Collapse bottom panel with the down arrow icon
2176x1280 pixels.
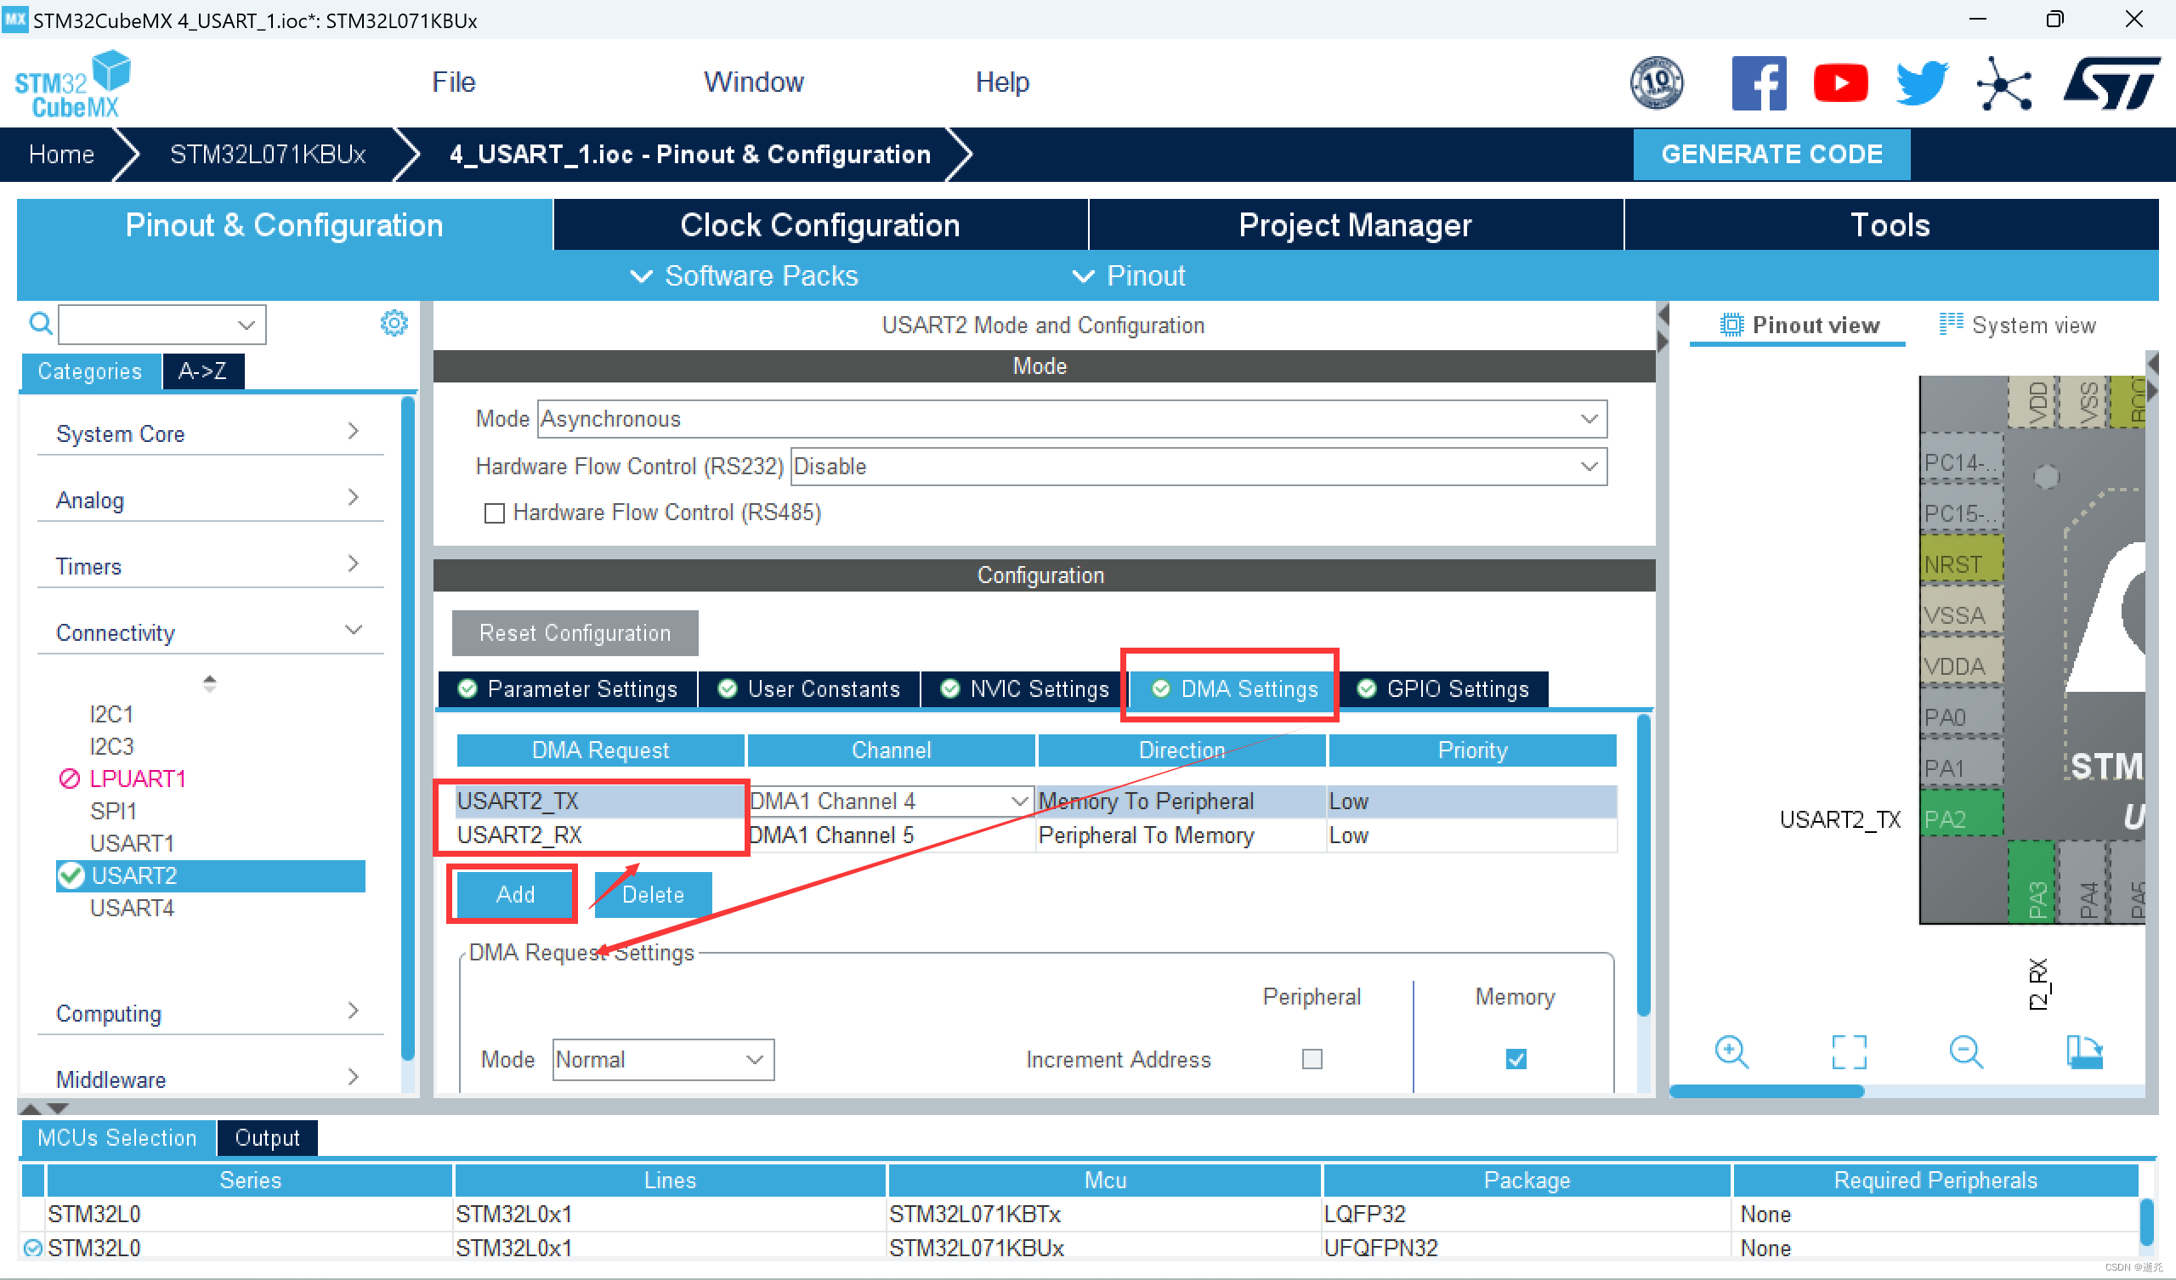tap(58, 1107)
